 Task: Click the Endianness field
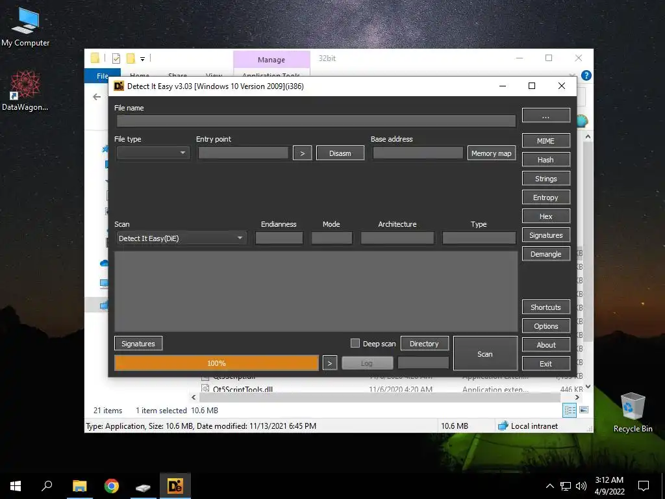279,238
